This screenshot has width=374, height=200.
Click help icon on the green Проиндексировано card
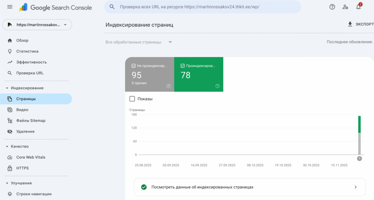click(218, 86)
